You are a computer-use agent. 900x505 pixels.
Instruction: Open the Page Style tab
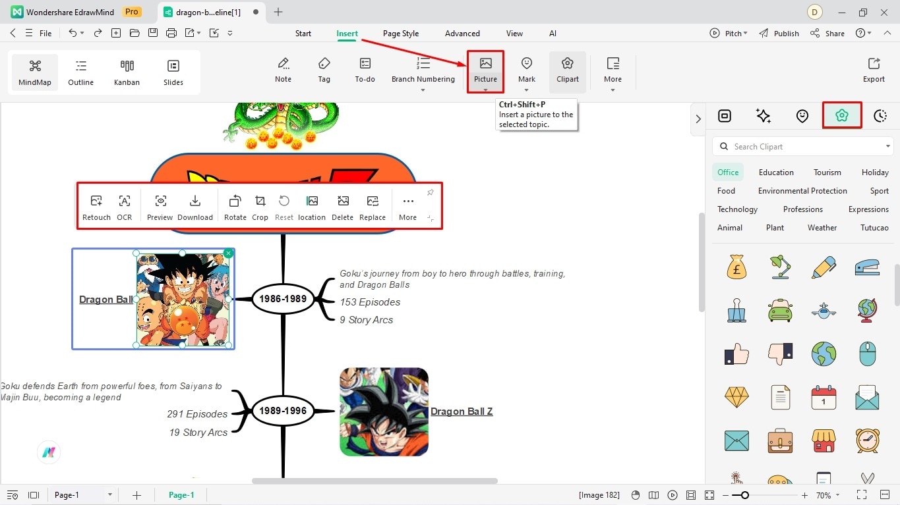point(401,34)
